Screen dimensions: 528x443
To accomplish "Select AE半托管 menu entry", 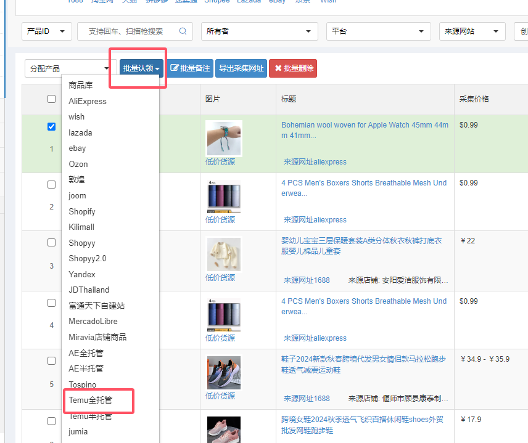I will (86, 368).
